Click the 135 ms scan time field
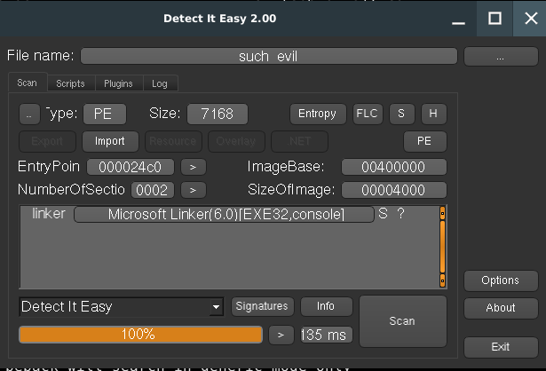546x371 pixels. click(x=327, y=335)
